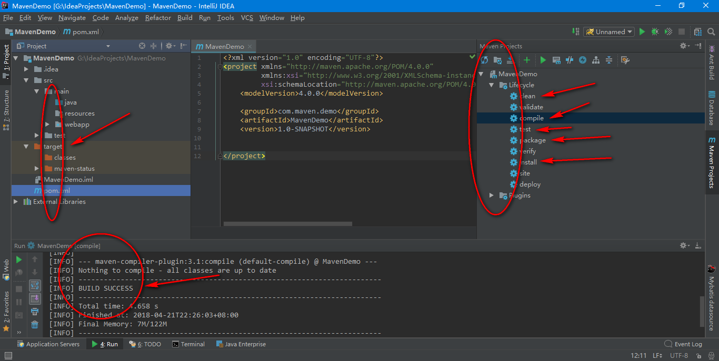719x361 pixels.
Task: Select the site lifecycle phase
Action: (525, 173)
